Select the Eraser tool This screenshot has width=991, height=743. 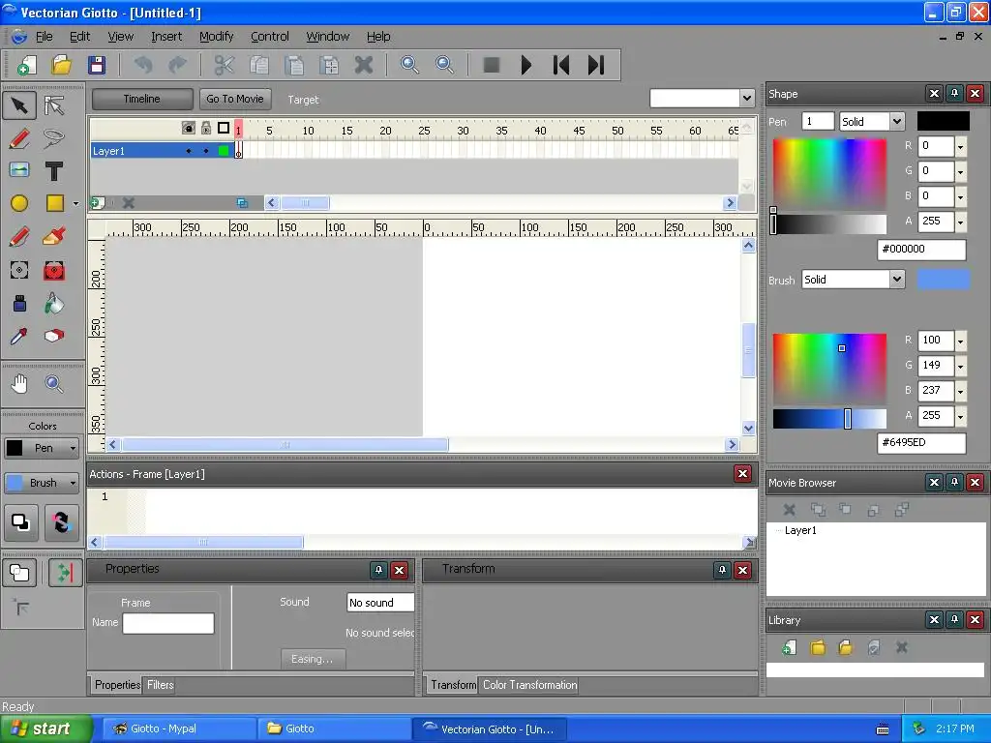(54, 336)
